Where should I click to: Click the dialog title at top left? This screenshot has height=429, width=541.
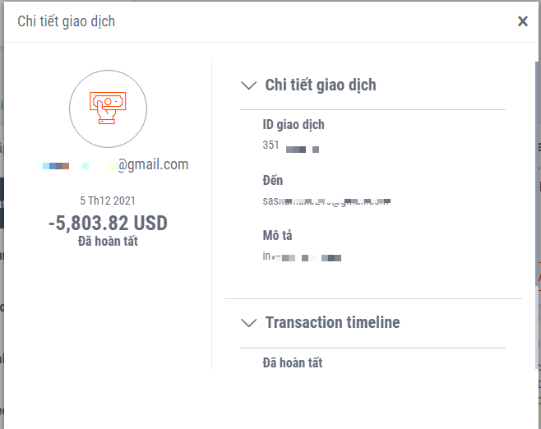pos(67,21)
